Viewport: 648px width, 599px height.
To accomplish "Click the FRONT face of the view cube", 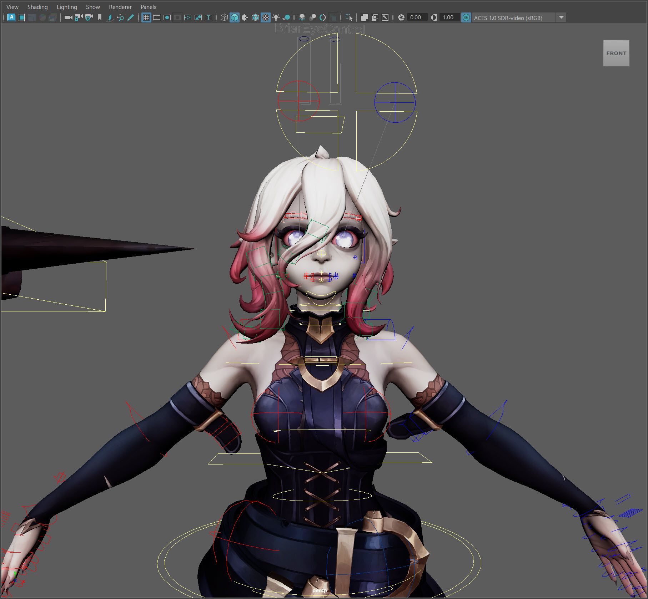I will pos(616,53).
